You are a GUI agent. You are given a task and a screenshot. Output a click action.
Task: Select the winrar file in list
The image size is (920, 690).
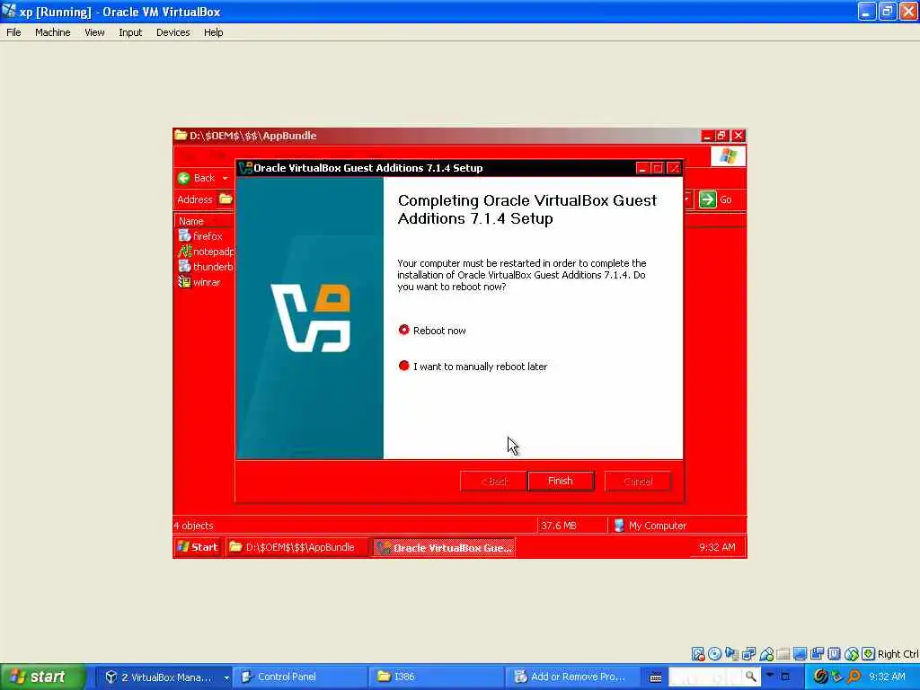pyautogui.click(x=199, y=281)
